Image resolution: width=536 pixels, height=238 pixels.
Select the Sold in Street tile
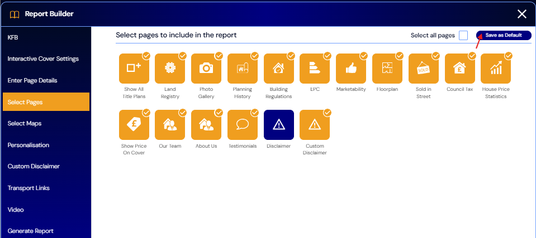pyautogui.click(x=424, y=69)
